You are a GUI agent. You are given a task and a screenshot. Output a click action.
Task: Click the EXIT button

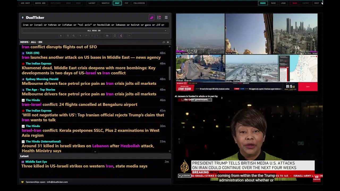coord(317,3)
